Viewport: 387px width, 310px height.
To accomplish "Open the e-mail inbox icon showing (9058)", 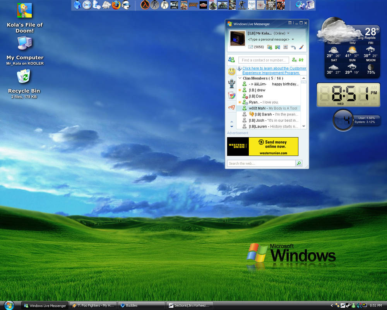I will (x=256, y=47).
